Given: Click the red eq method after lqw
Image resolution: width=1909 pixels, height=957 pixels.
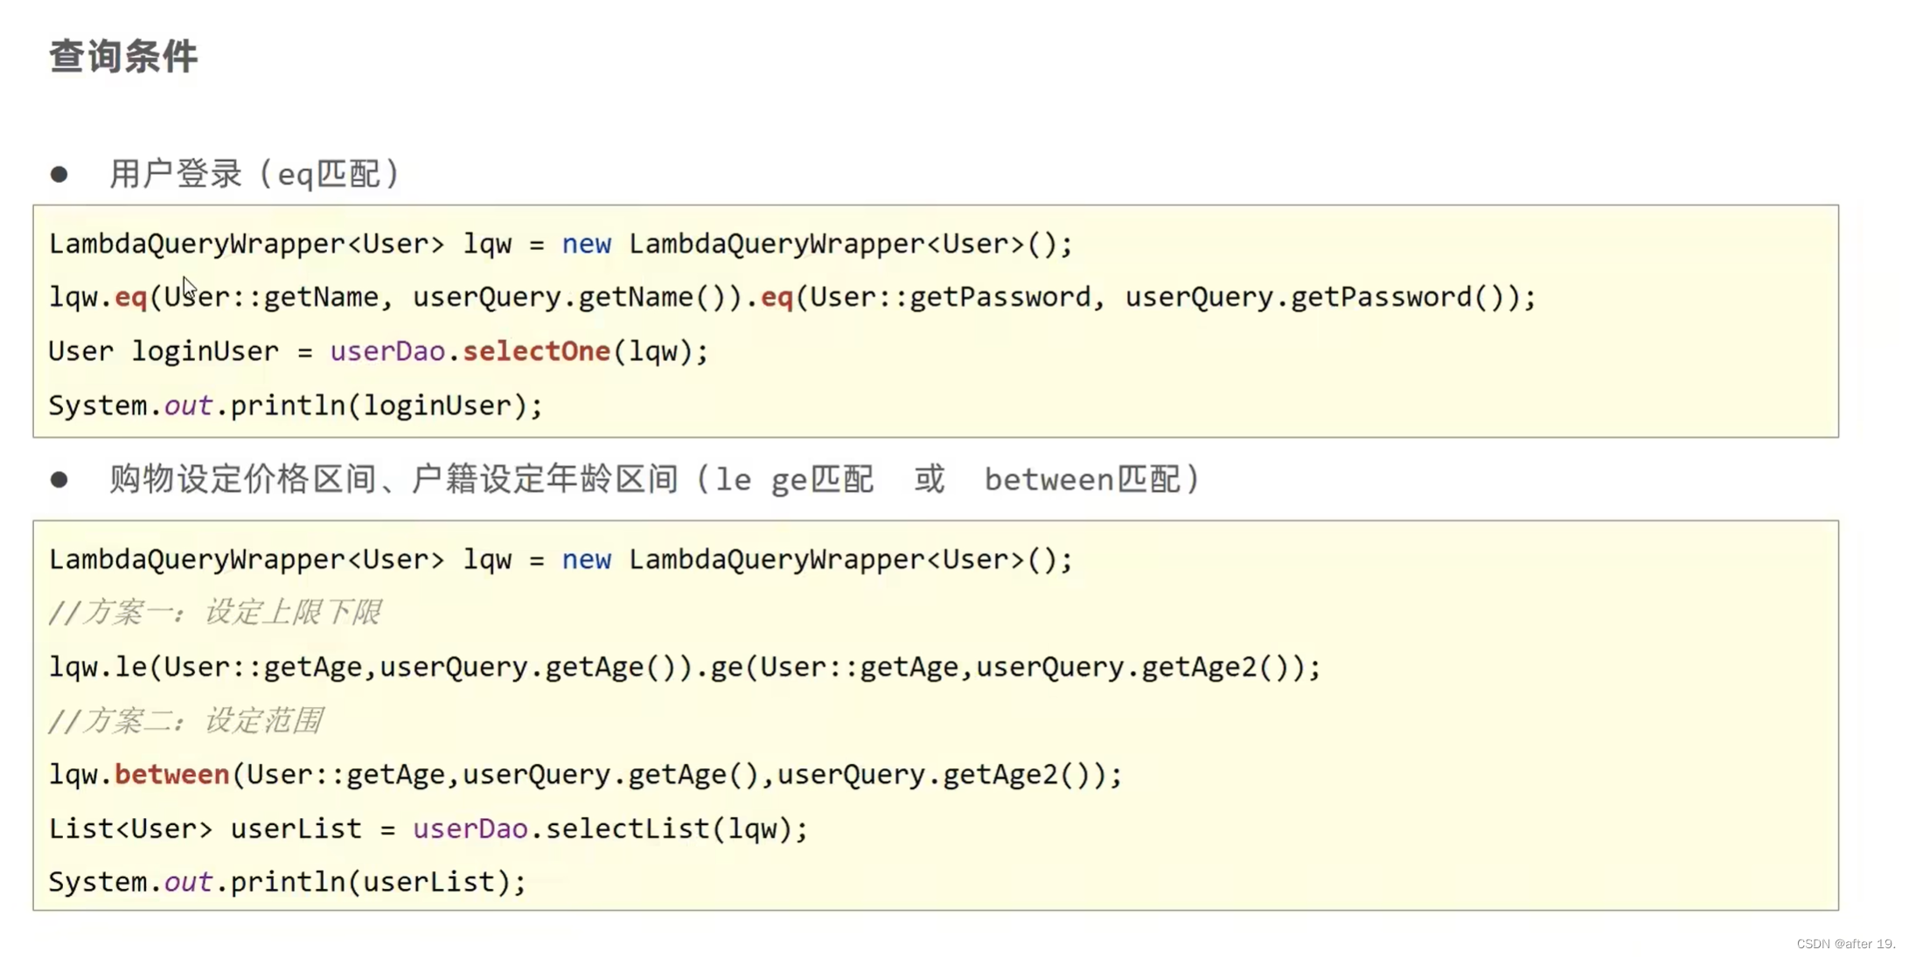Looking at the screenshot, I should coord(130,297).
